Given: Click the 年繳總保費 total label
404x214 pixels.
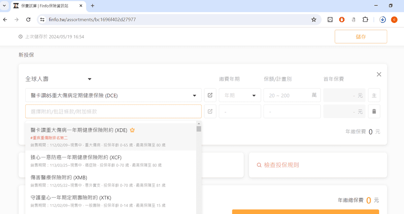Looking at the screenshot, I should click(350, 200).
